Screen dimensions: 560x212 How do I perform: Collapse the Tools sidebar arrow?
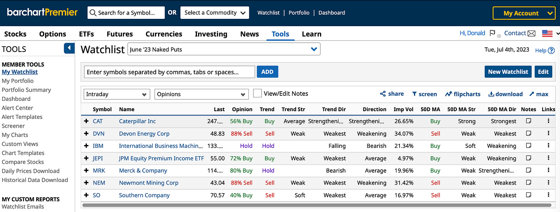pyautogui.click(x=69, y=48)
